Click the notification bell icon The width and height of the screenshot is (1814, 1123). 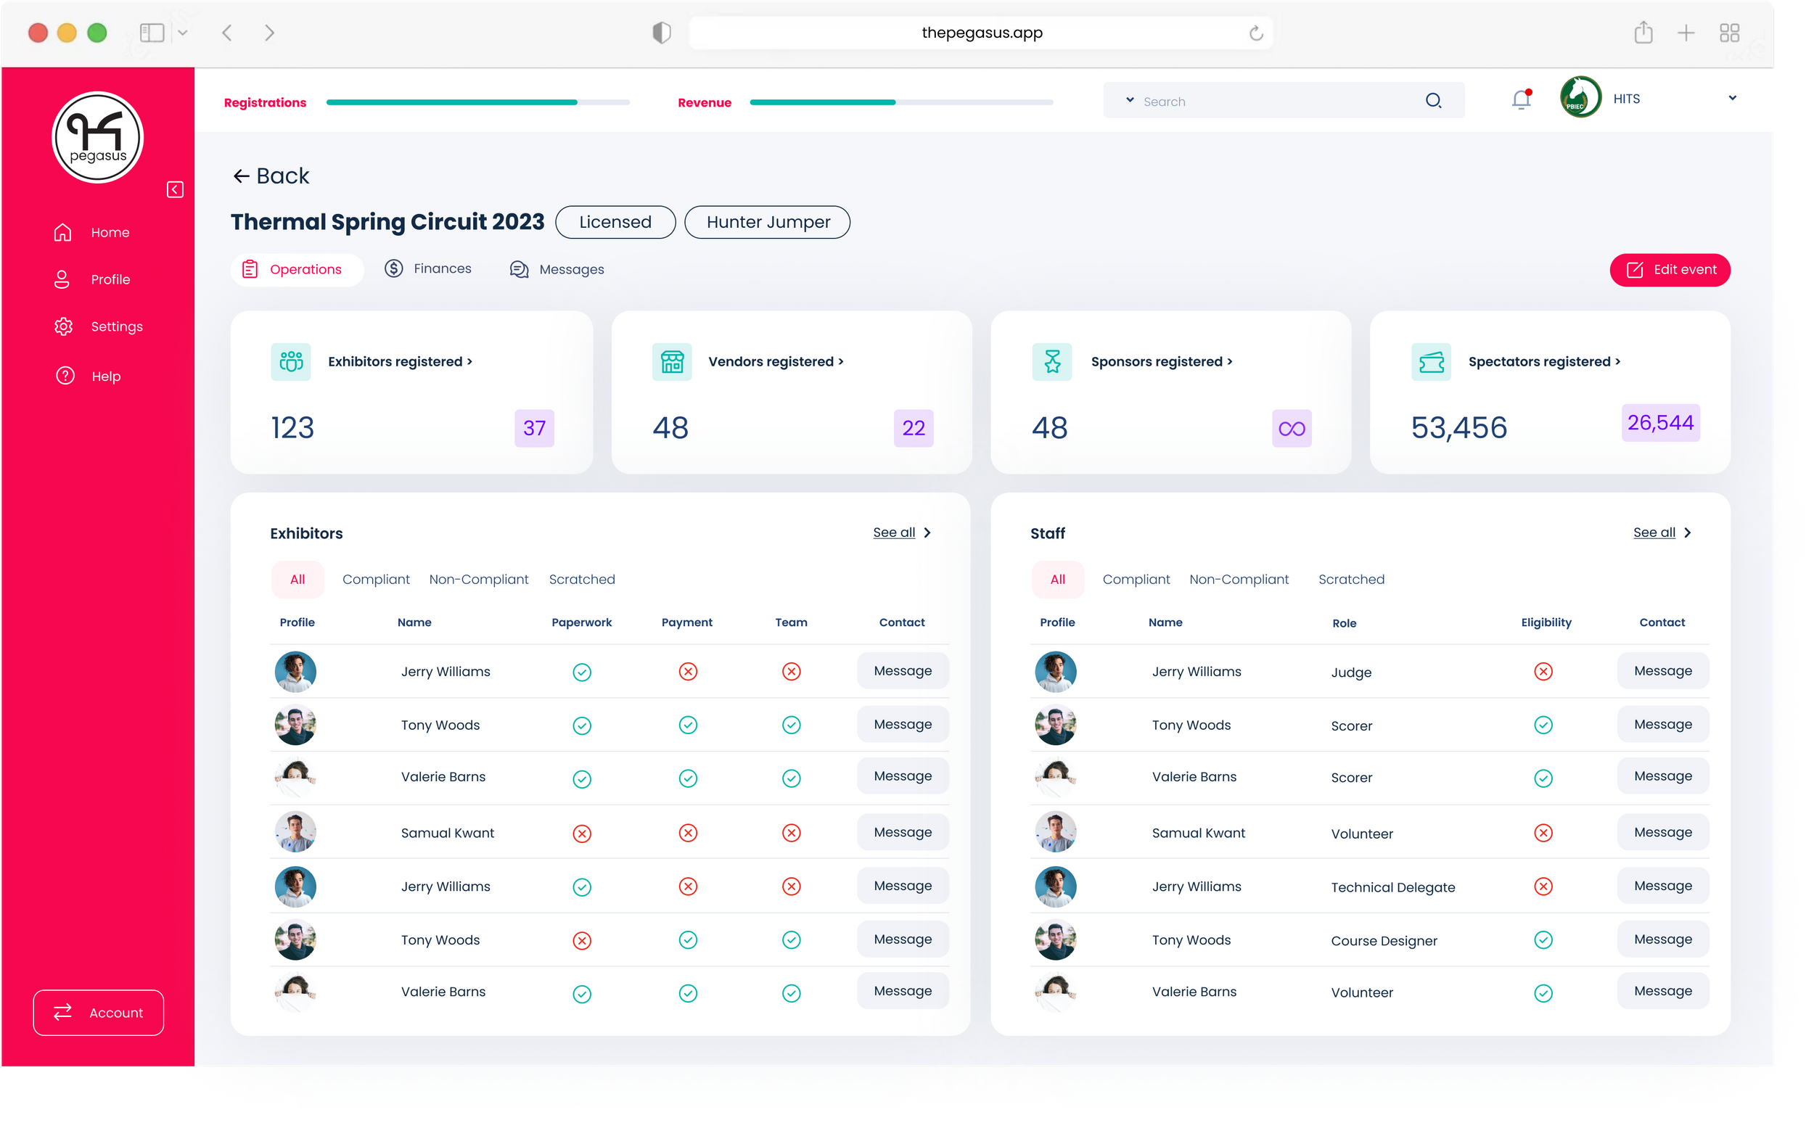tap(1521, 99)
